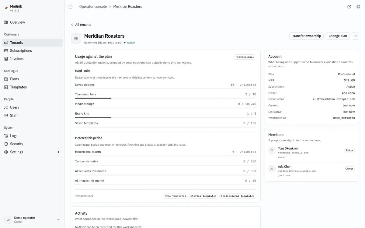Viewport: 365px width, 228px height.
Task: Click Media storage value 0 / 10,240
Action: pyautogui.click(x=247, y=104)
